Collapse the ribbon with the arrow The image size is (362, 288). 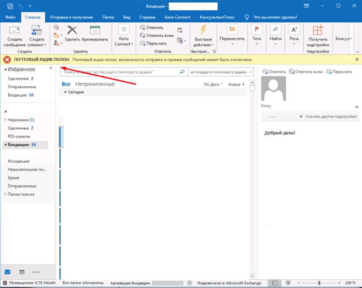(357, 52)
